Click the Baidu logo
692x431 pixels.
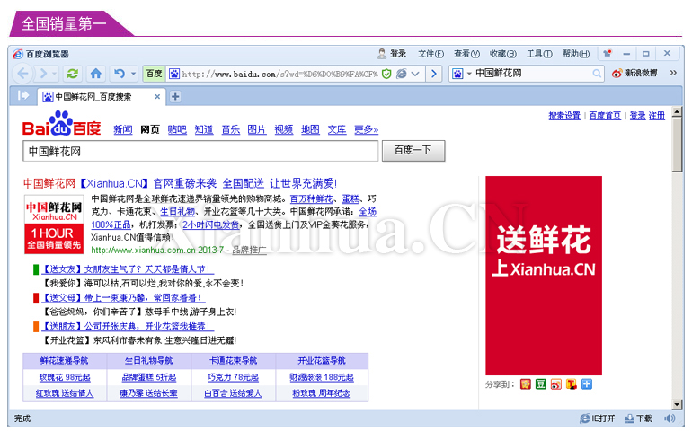pyautogui.click(x=61, y=123)
